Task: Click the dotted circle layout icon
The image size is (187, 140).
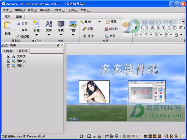Action: coord(138,136)
